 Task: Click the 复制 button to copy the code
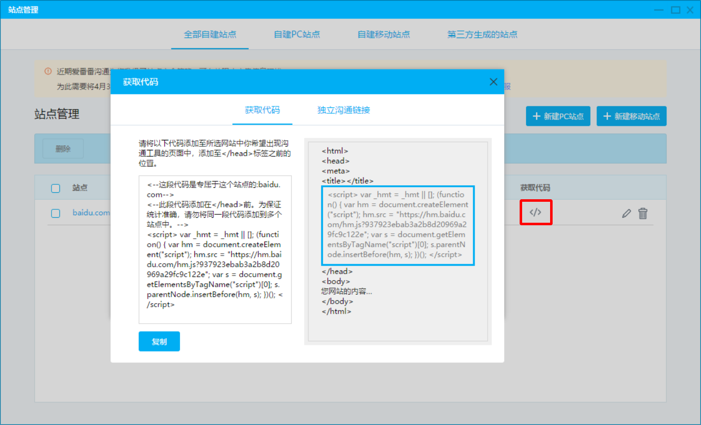point(159,342)
